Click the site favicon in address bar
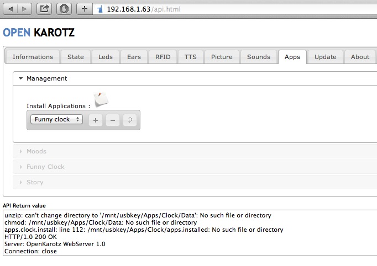 100,9
